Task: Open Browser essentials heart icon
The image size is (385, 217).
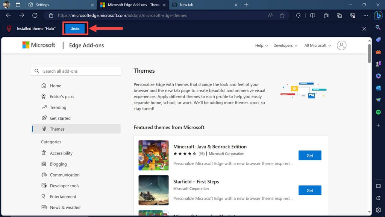Action: (353, 15)
